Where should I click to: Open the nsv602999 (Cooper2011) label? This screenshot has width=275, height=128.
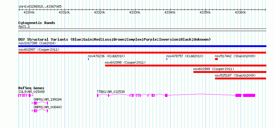214,69
